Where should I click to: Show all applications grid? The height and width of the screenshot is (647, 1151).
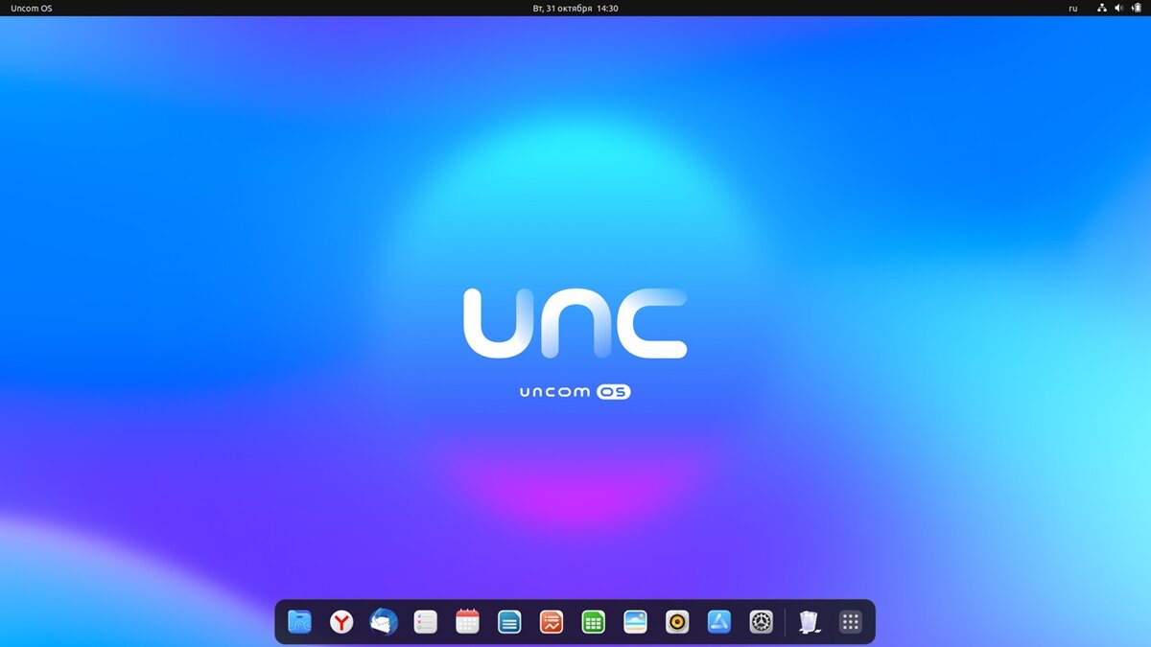pyautogui.click(x=850, y=622)
